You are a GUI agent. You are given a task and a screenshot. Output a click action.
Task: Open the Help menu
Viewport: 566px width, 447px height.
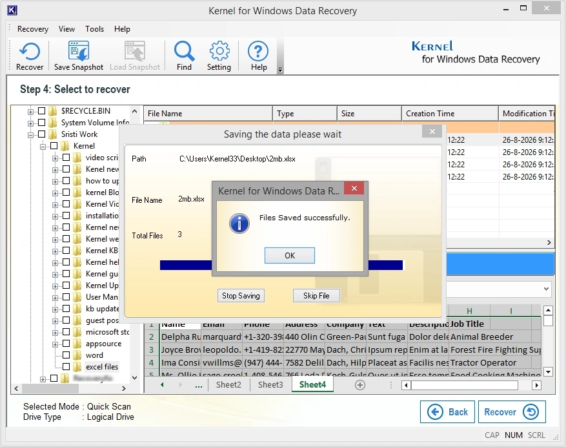tap(122, 29)
